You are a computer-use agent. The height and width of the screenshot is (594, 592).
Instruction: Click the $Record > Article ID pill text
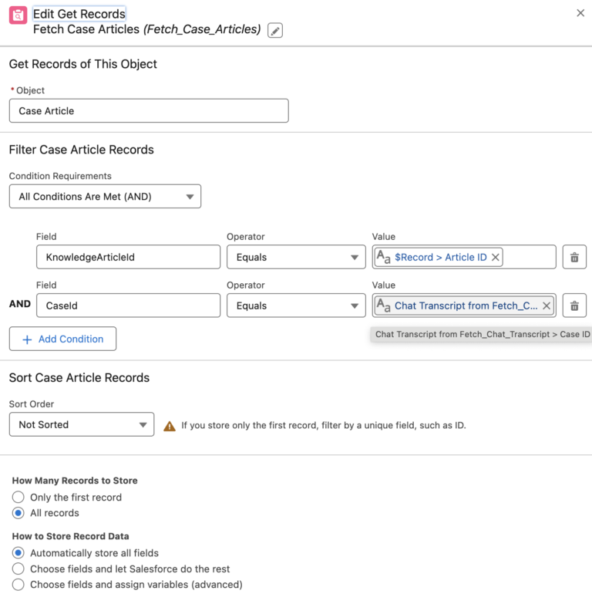(x=441, y=257)
